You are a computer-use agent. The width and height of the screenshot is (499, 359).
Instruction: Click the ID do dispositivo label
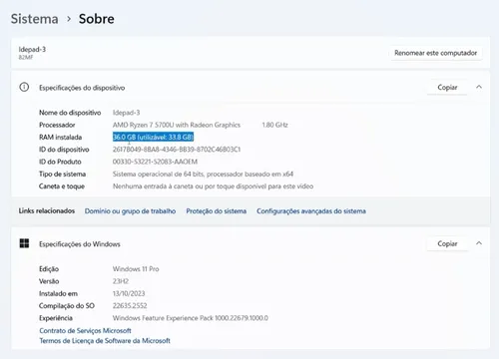[x=64, y=150]
